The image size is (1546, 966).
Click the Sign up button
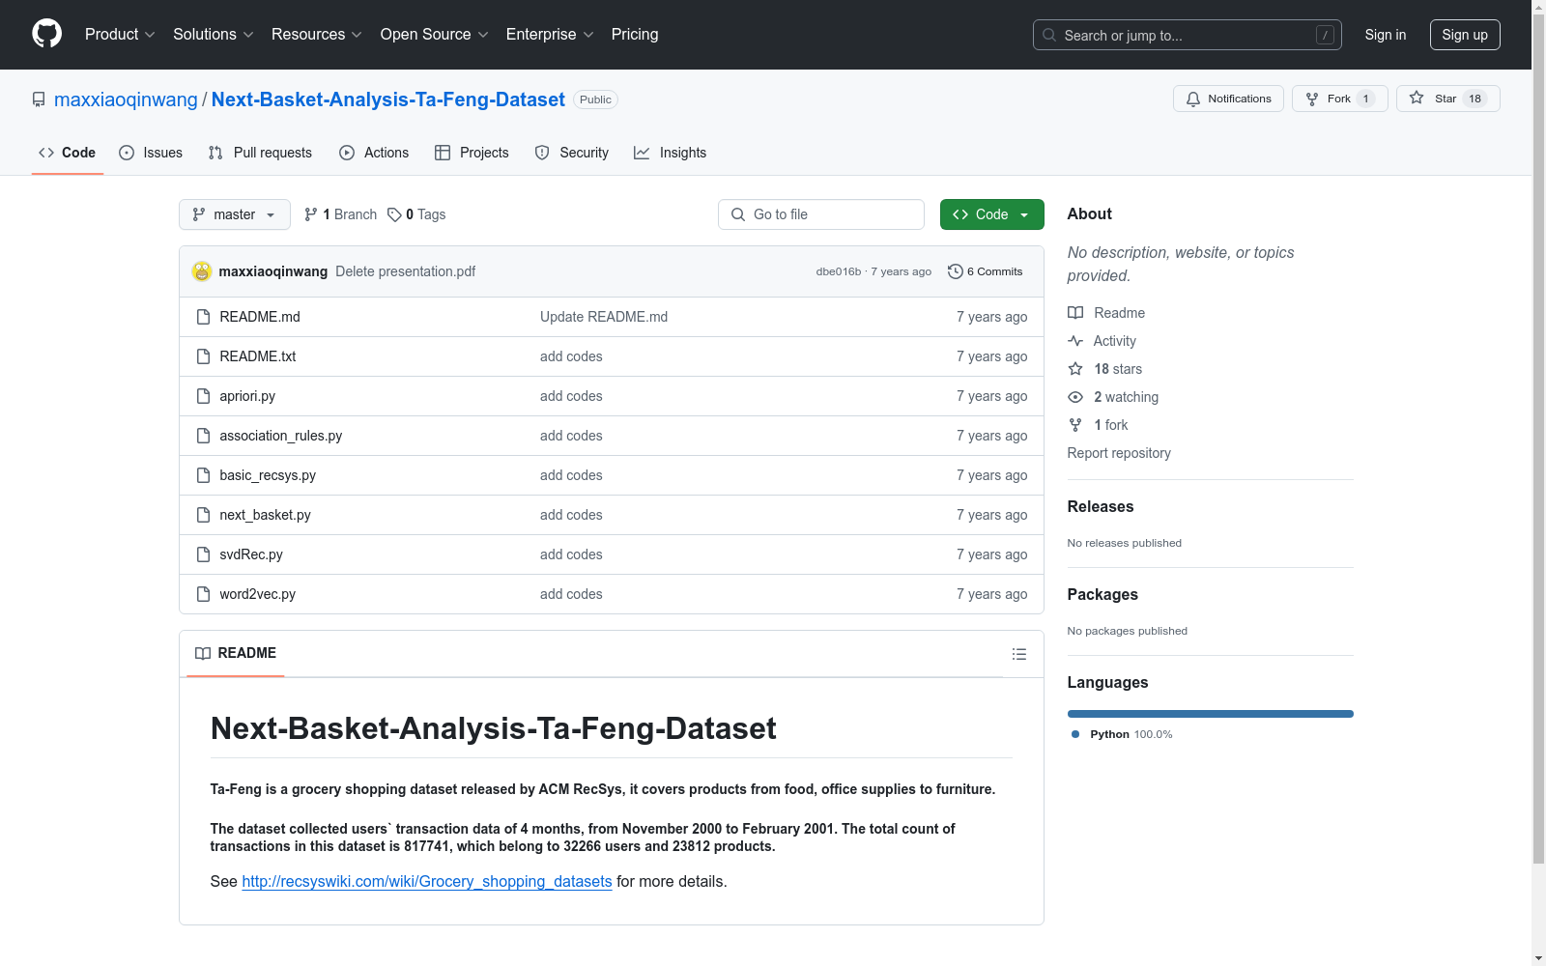[x=1465, y=35]
